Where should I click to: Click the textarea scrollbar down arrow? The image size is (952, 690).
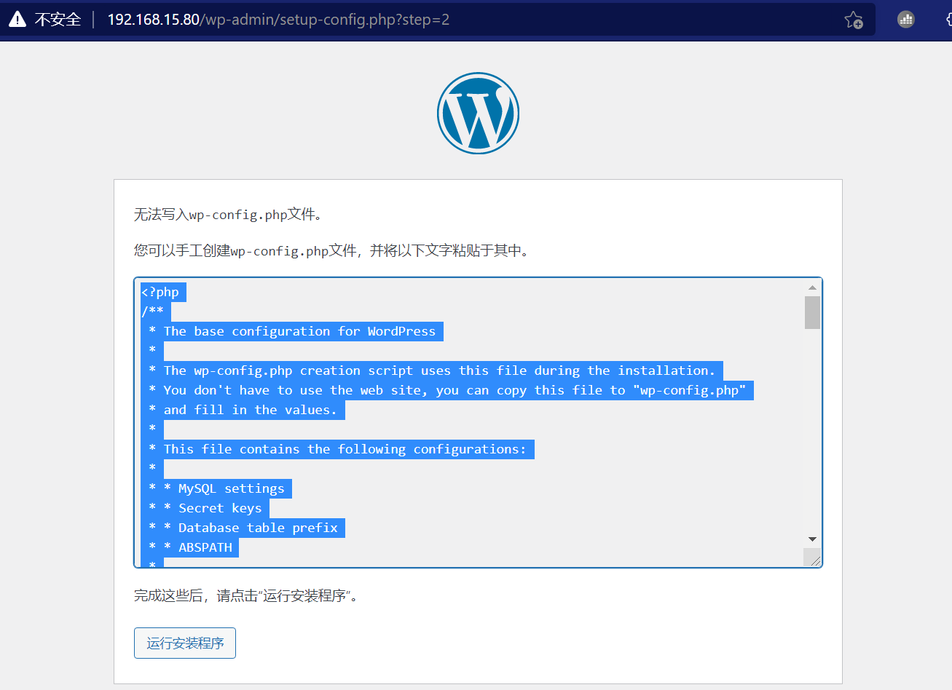812,539
